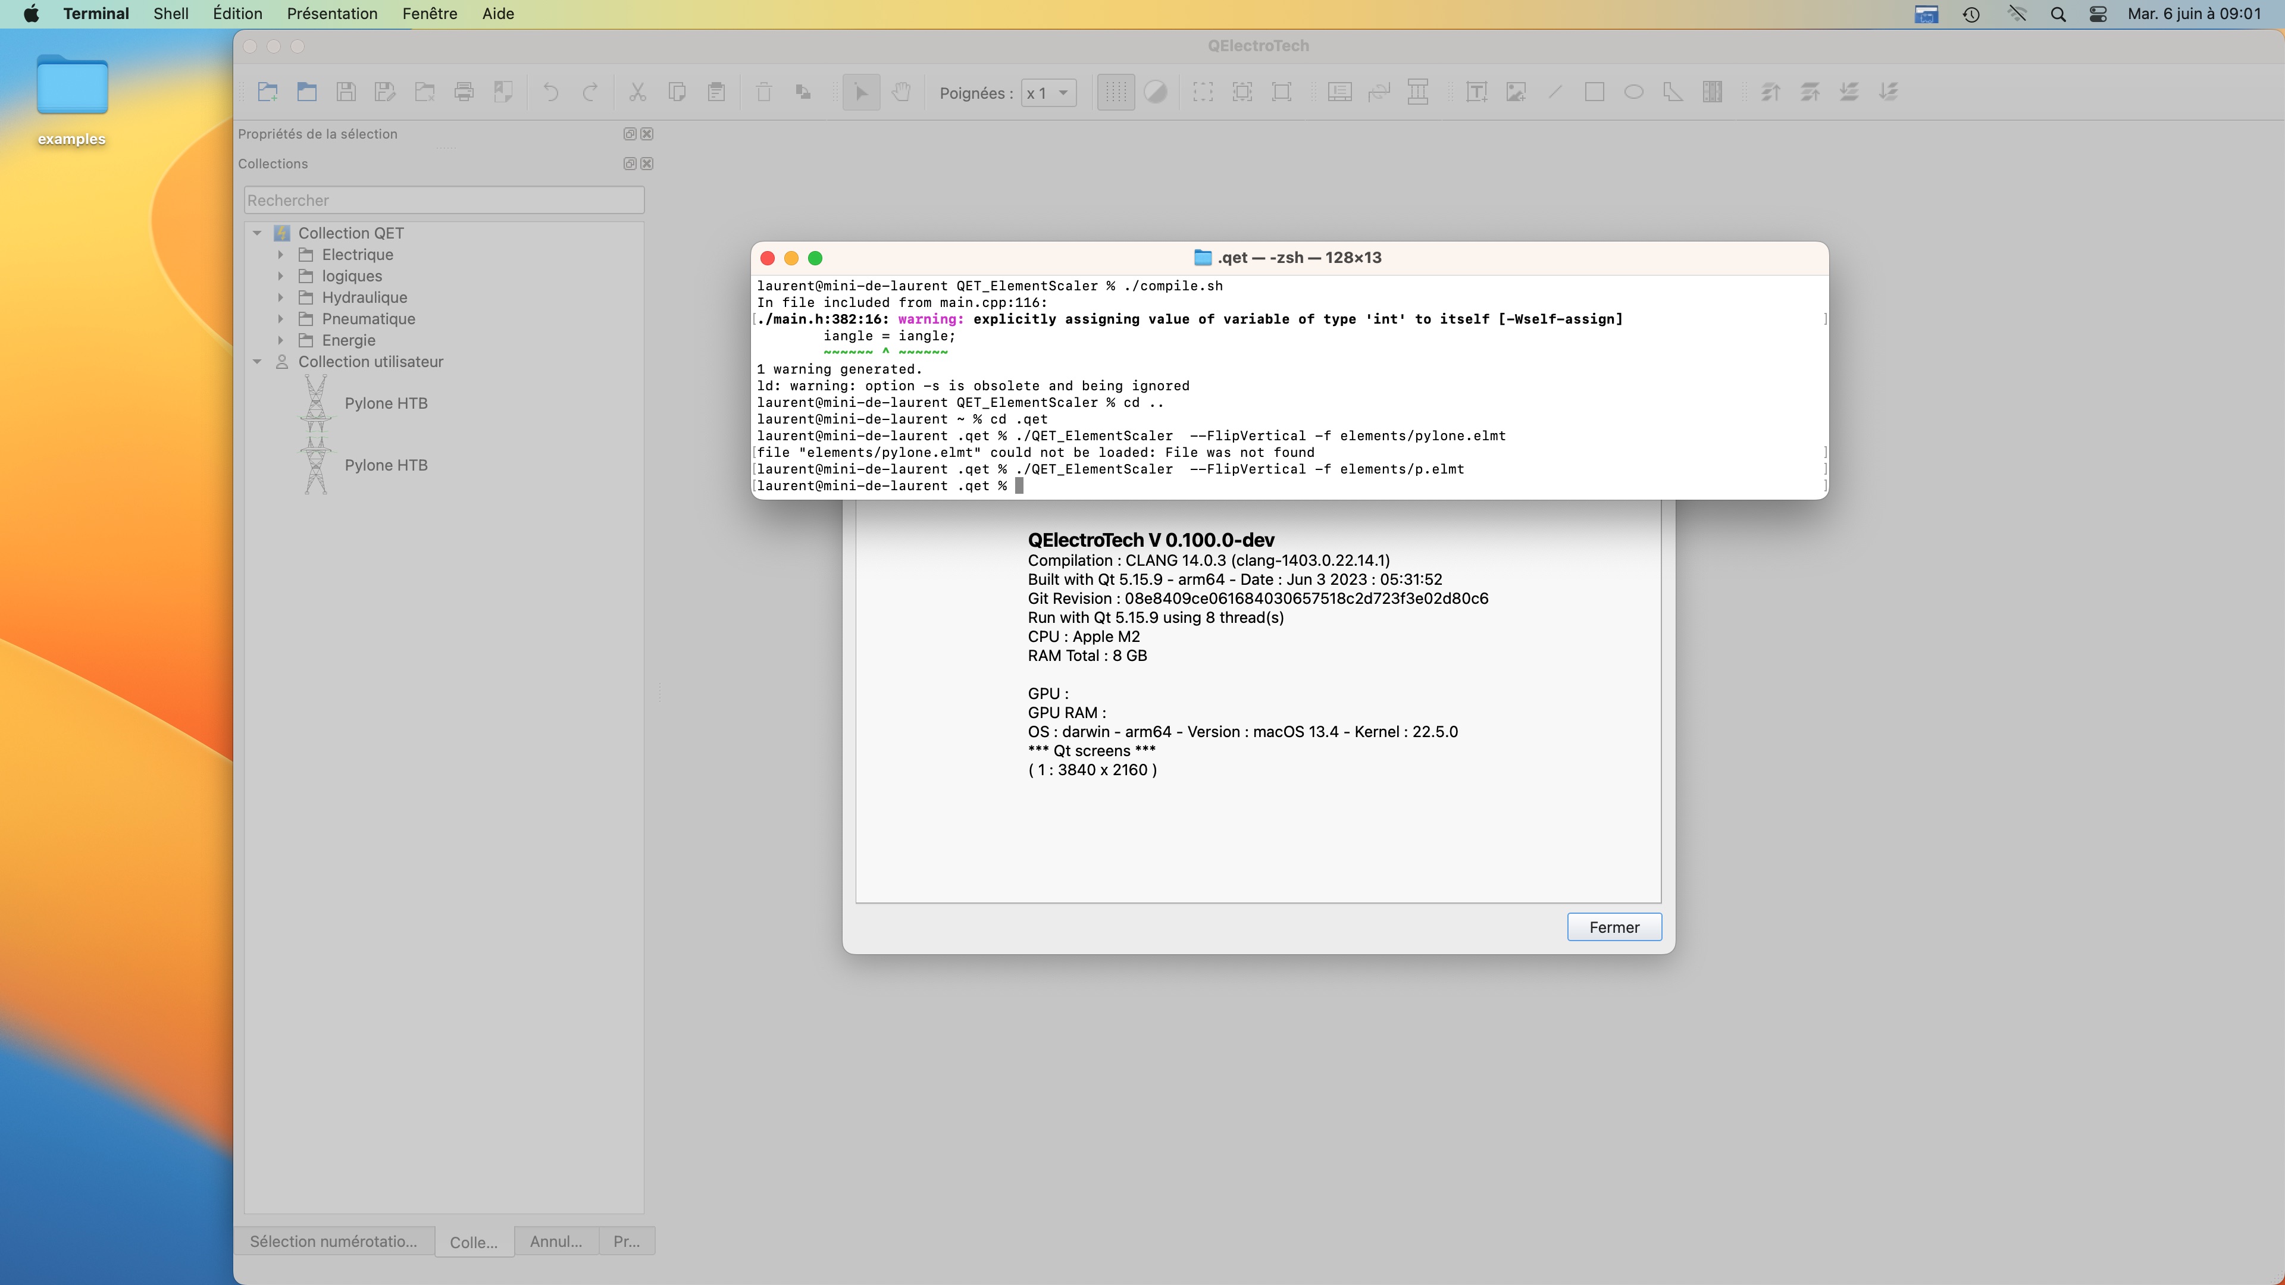
Task: Switch to the Colle... tab
Action: pos(474,1242)
